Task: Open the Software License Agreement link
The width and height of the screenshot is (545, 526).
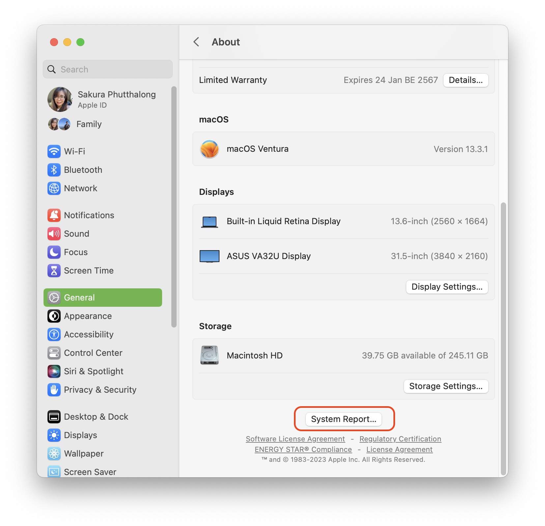Action: pos(295,439)
